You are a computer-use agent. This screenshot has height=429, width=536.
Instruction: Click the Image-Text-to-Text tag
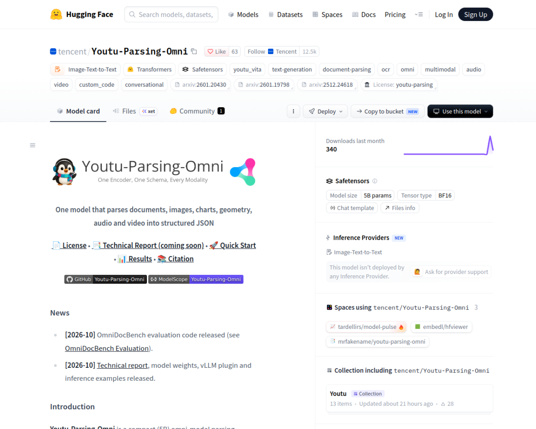pyautogui.click(x=86, y=70)
